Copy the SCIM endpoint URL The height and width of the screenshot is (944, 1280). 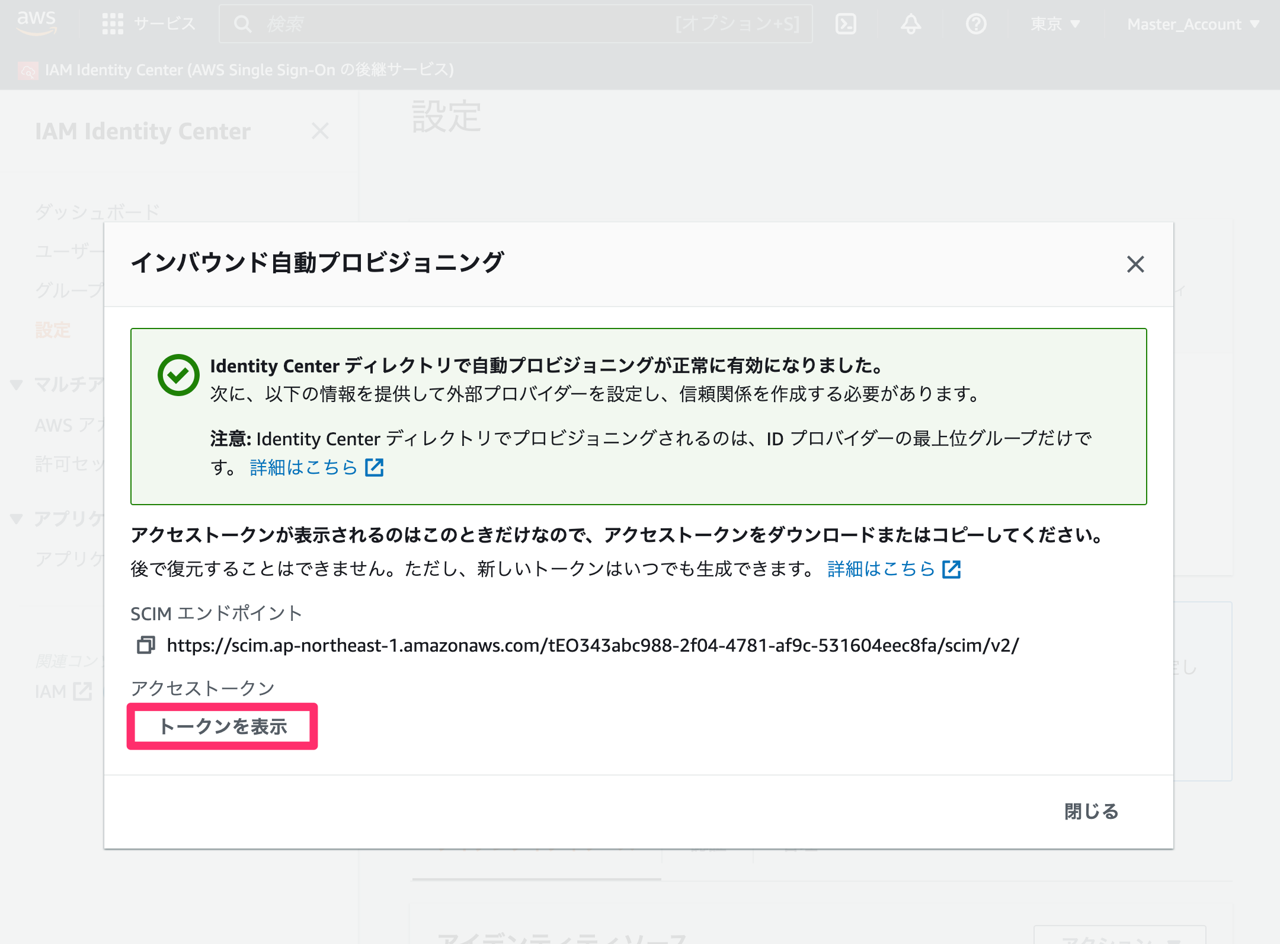146,645
